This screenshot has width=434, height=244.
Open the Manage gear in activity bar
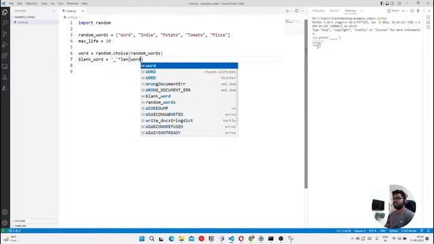coord(5,223)
